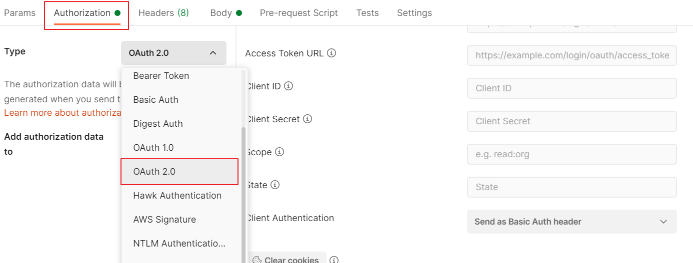Click info icon next to Client ID
693x263 pixels.
click(x=288, y=86)
